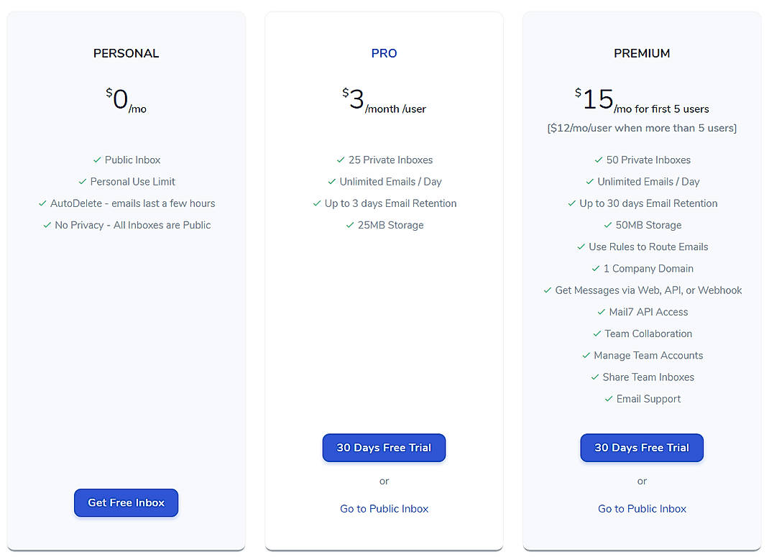
Task: Open Public Inbox from the Premium plan
Action: [x=641, y=508]
